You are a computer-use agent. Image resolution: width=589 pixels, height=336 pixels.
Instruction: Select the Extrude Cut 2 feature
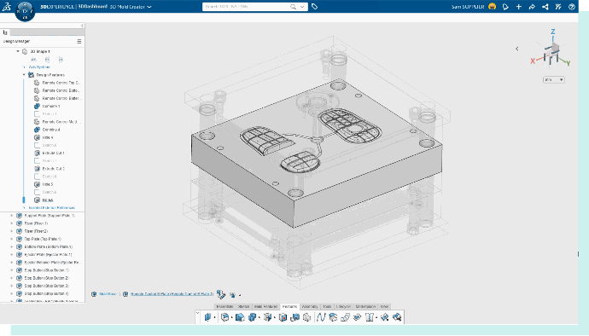53,169
